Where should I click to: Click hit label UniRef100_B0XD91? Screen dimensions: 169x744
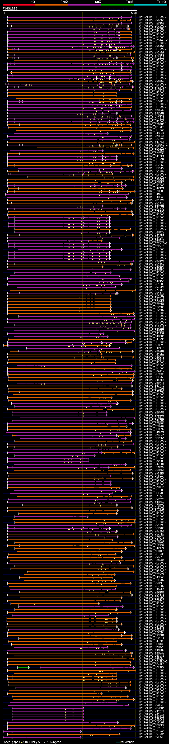pos(152,388)
